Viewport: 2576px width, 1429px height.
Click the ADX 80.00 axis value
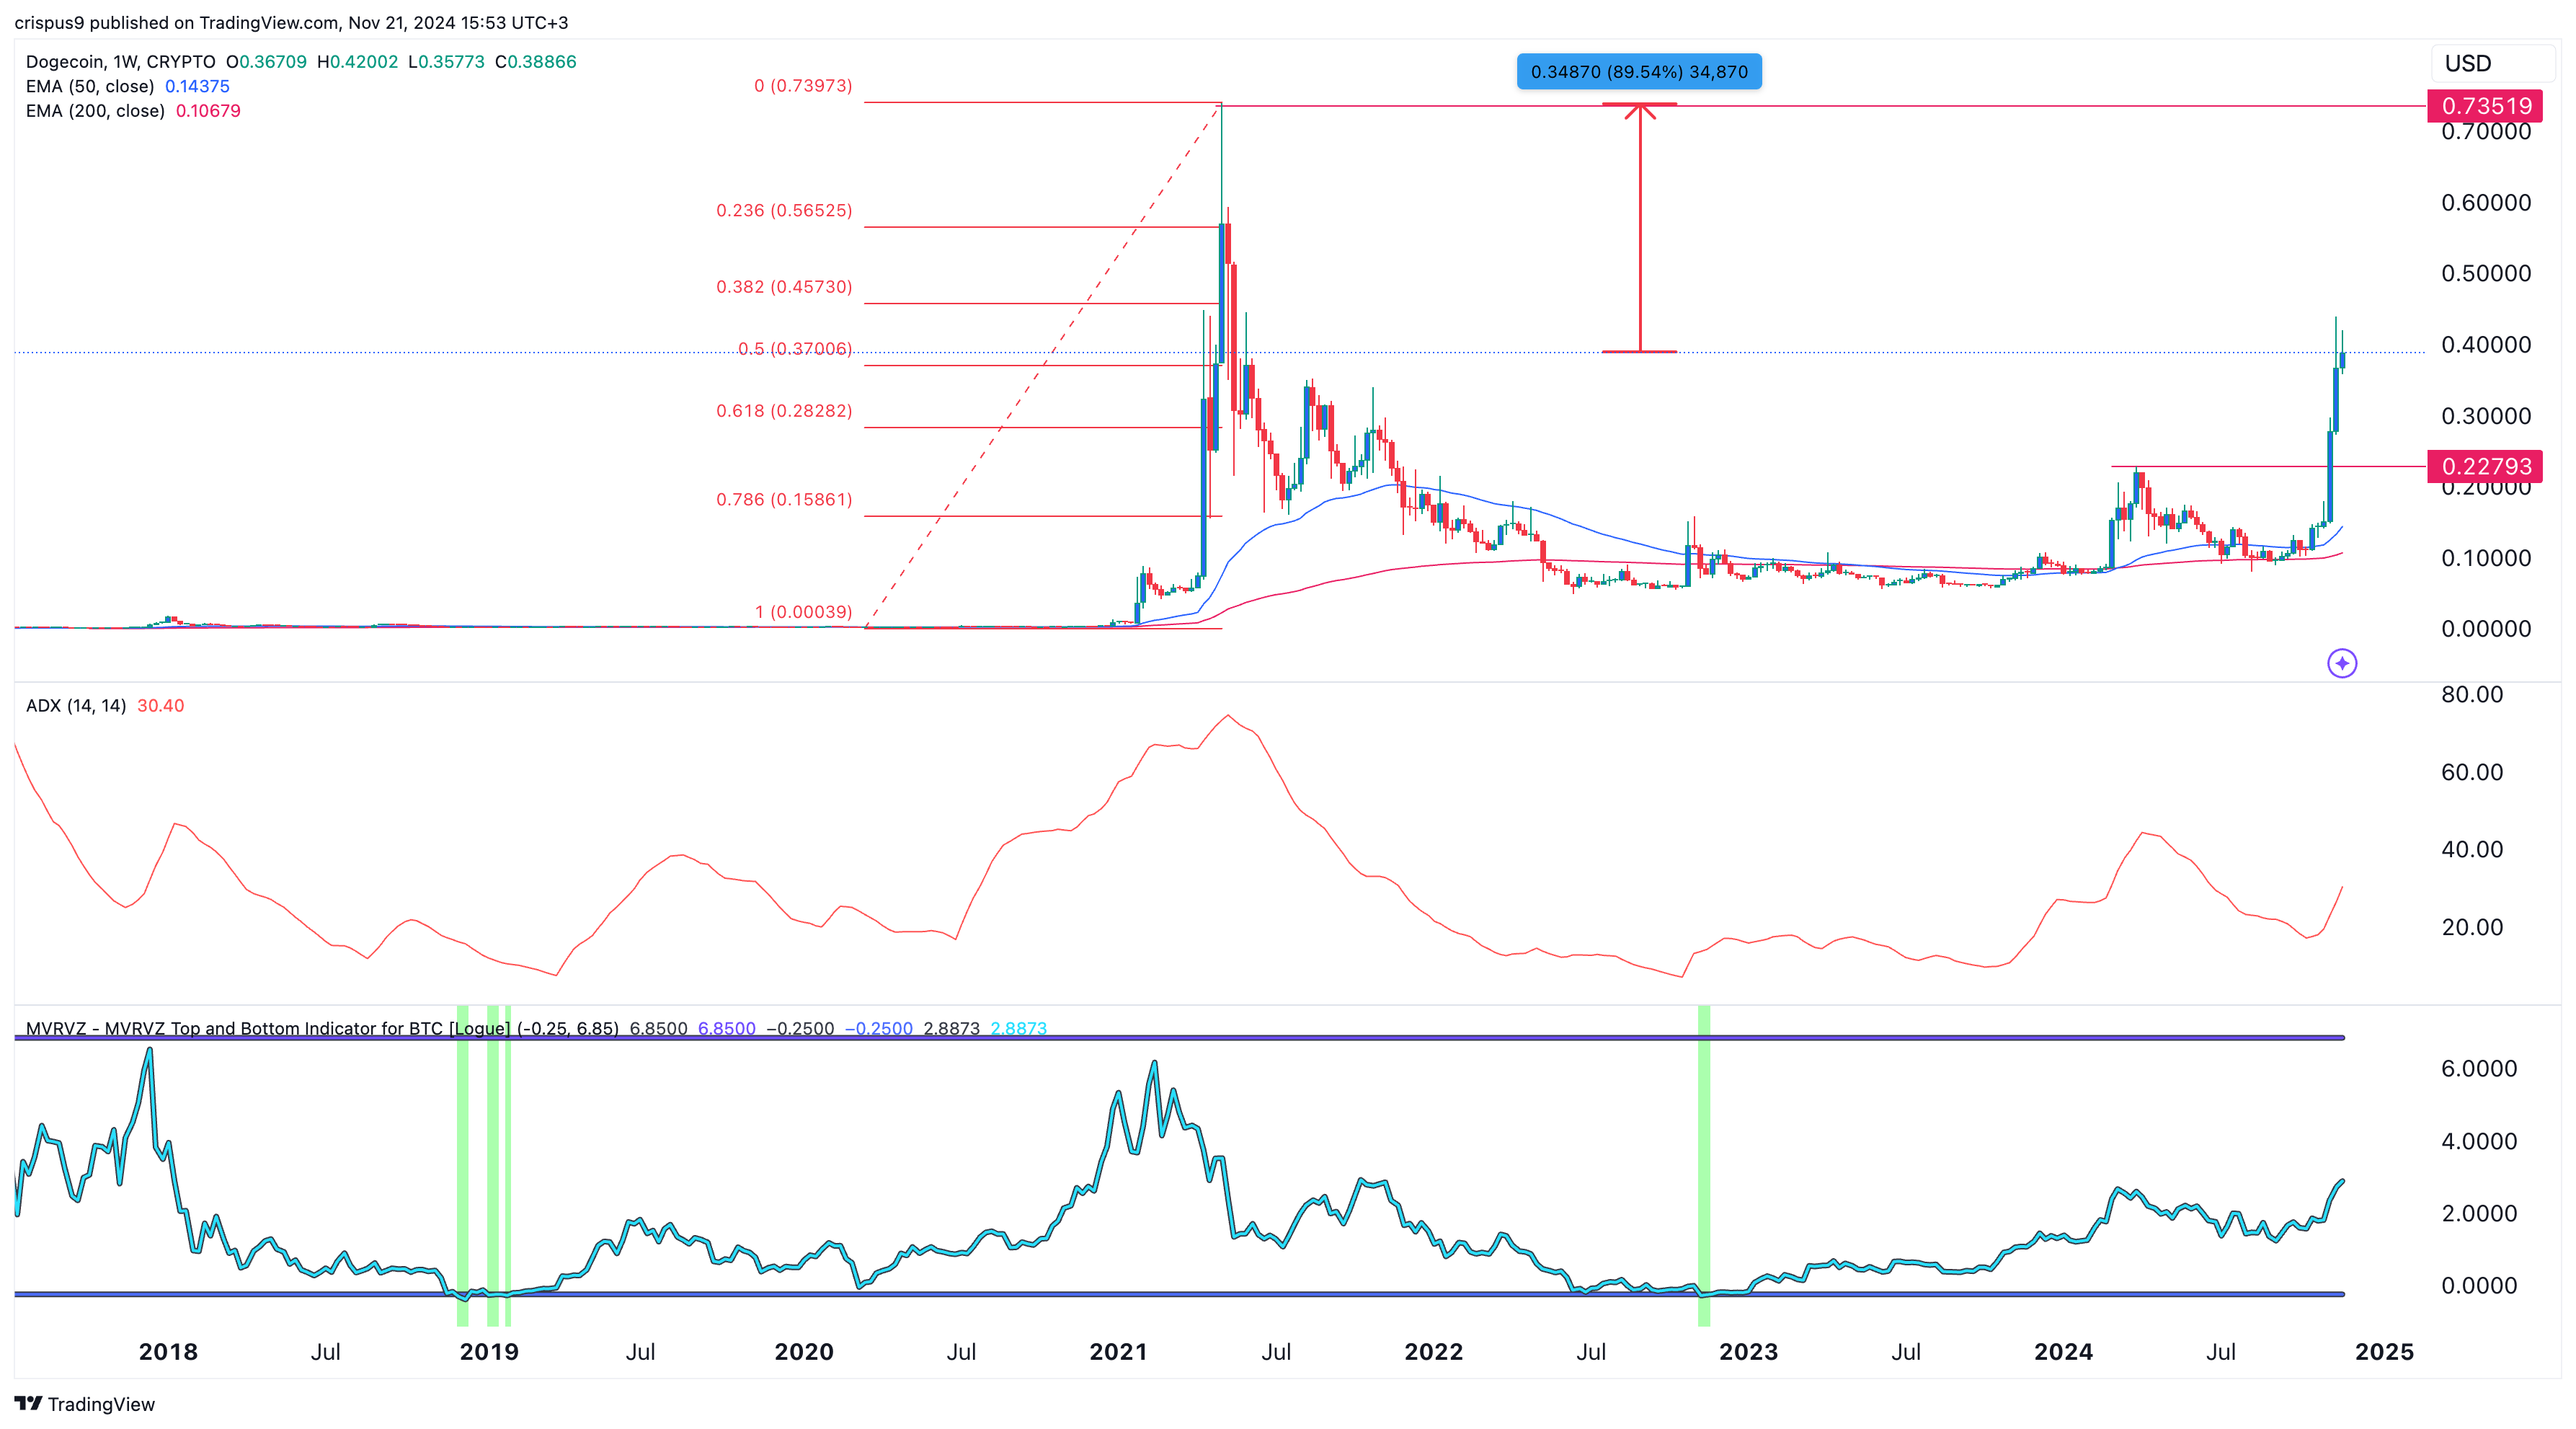tap(2472, 695)
